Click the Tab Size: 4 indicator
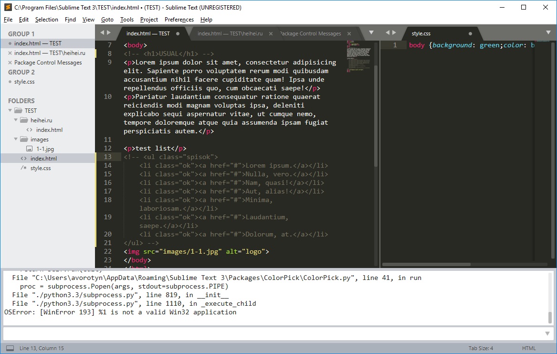 (481, 348)
